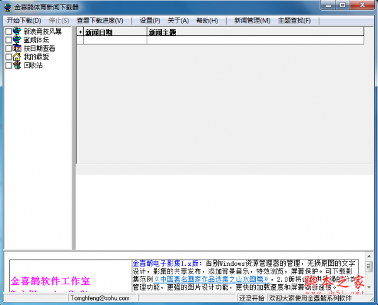This screenshot has height=305, width=378.
Task: Open the 新闻管理(M) menu
Action: click(252, 21)
